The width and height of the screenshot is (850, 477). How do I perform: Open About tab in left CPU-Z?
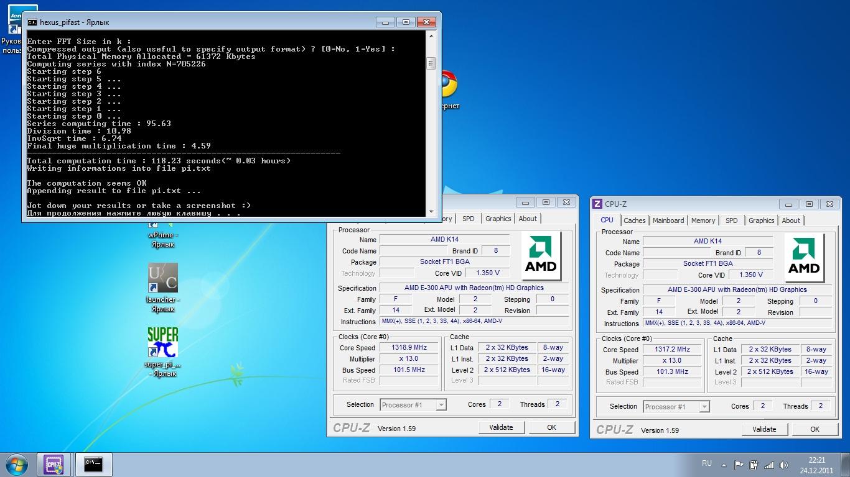(x=528, y=219)
